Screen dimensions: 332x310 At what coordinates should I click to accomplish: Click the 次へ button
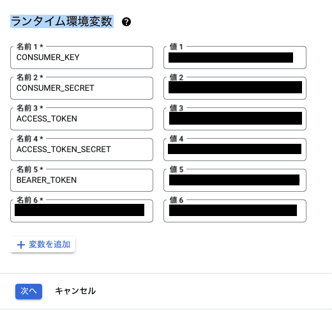[29, 291]
